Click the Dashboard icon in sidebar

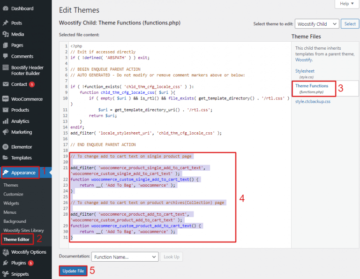point(5,8)
